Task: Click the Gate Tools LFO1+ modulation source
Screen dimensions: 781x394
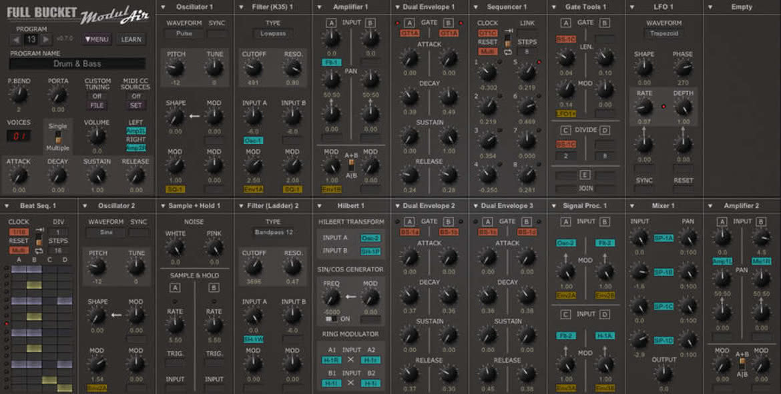Action: click(565, 114)
